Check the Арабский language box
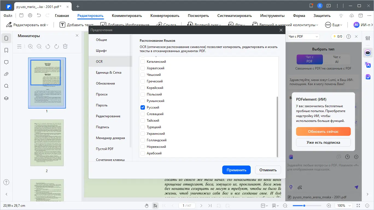 [x=142, y=153]
